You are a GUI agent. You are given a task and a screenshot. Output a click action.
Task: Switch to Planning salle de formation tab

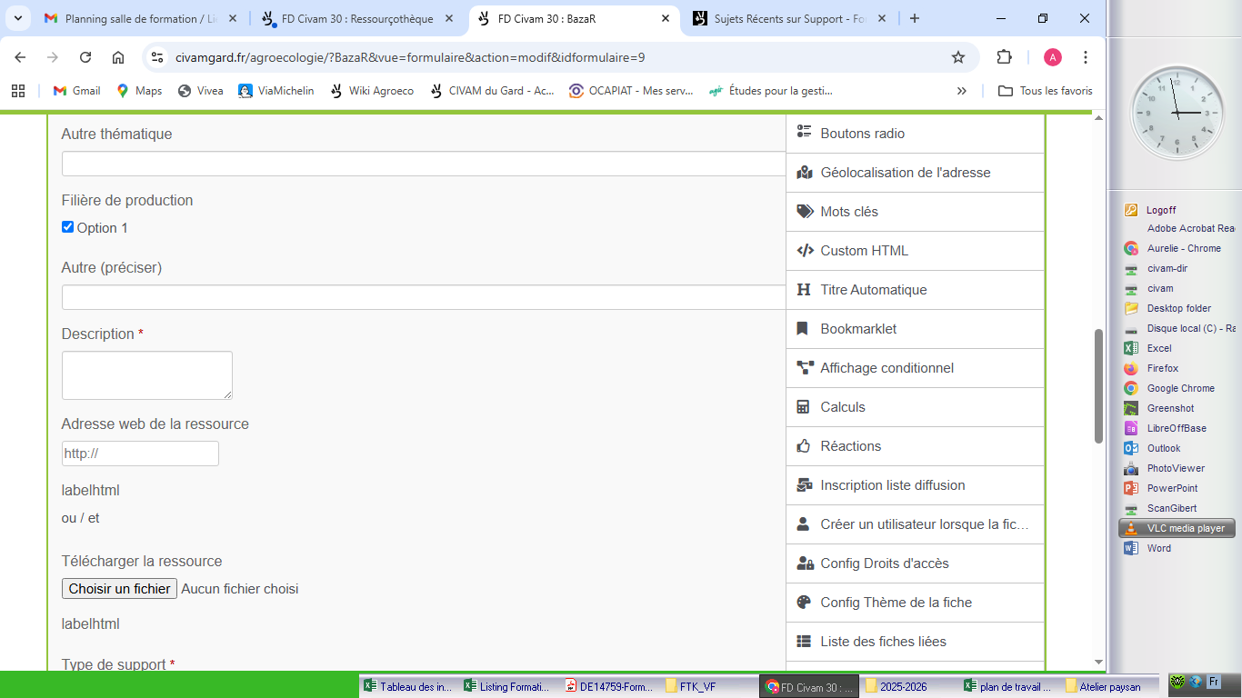click(141, 18)
